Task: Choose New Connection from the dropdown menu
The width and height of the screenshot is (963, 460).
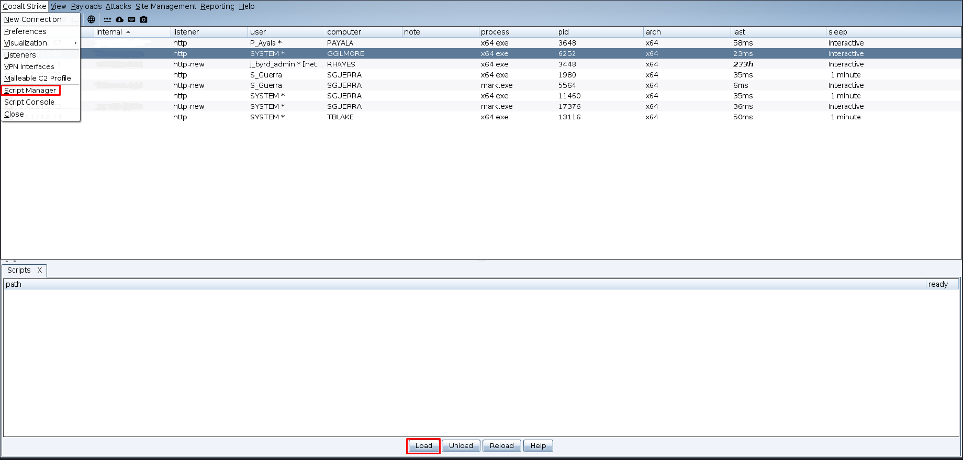Action: point(40,19)
